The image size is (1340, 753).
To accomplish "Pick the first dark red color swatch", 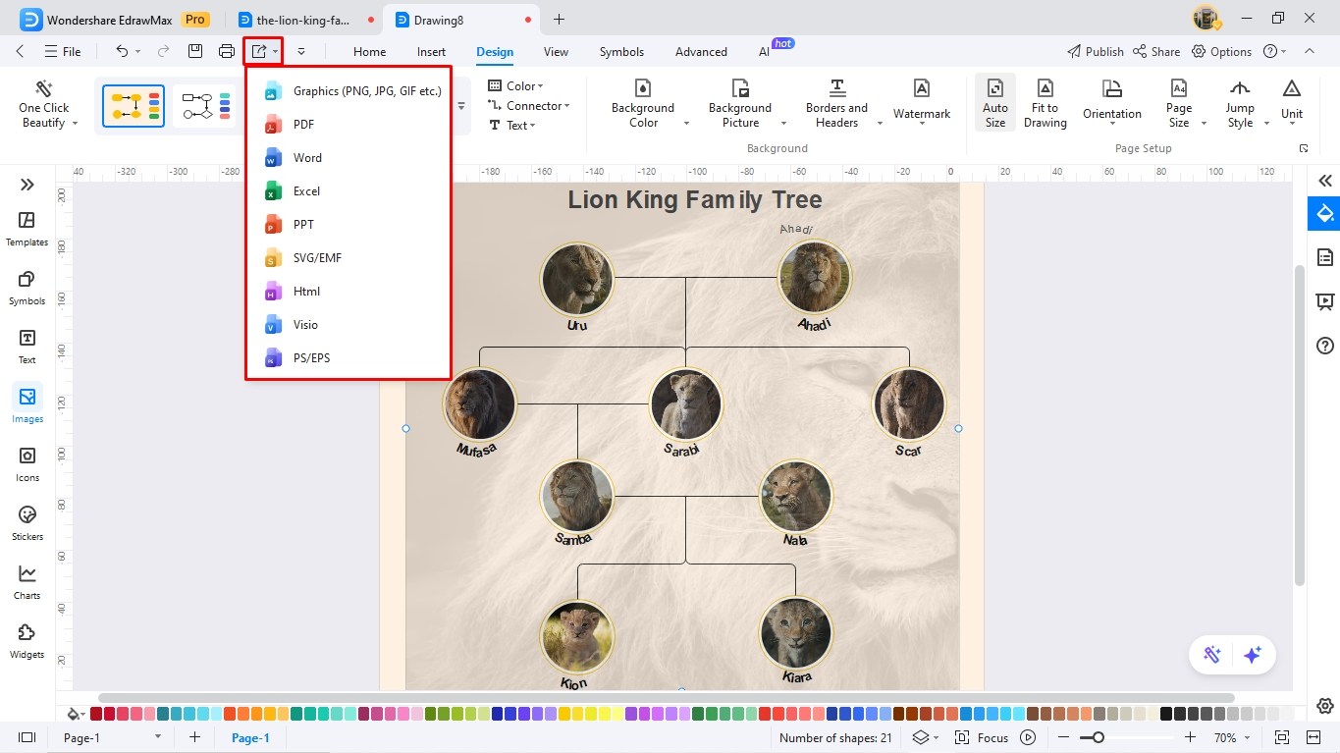I will 95,714.
